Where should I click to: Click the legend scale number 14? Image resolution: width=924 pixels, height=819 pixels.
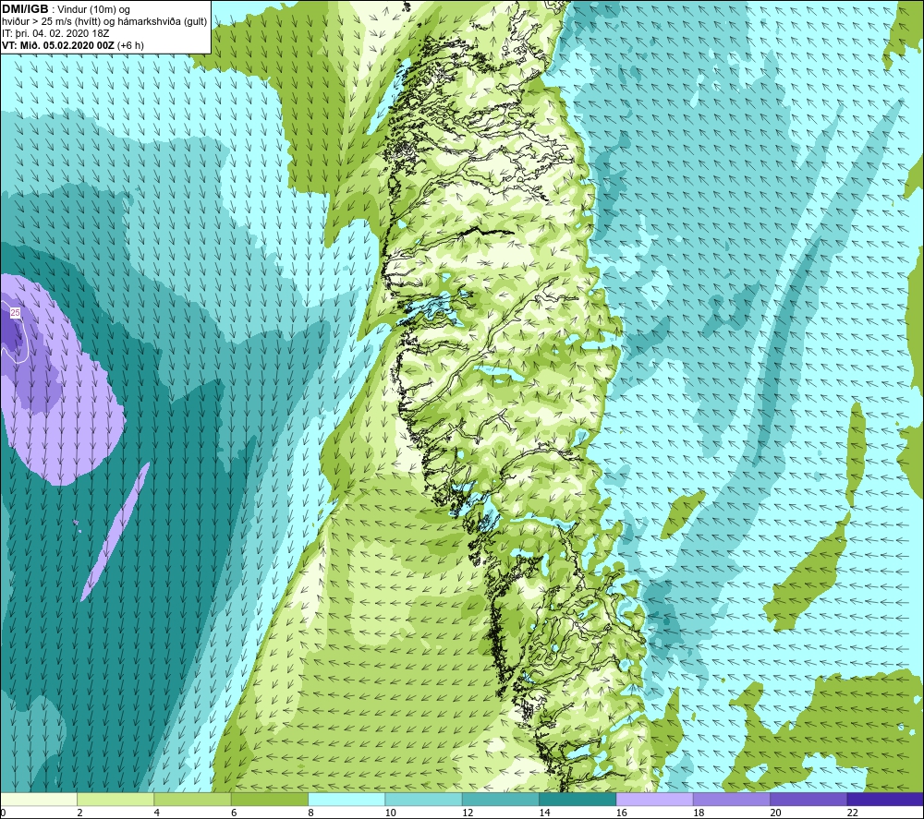click(544, 813)
